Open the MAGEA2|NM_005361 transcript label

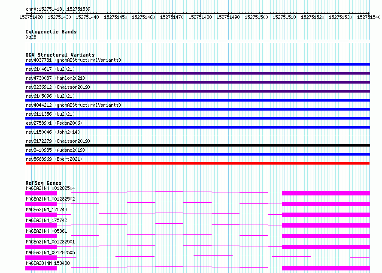pyautogui.click(x=46, y=231)
